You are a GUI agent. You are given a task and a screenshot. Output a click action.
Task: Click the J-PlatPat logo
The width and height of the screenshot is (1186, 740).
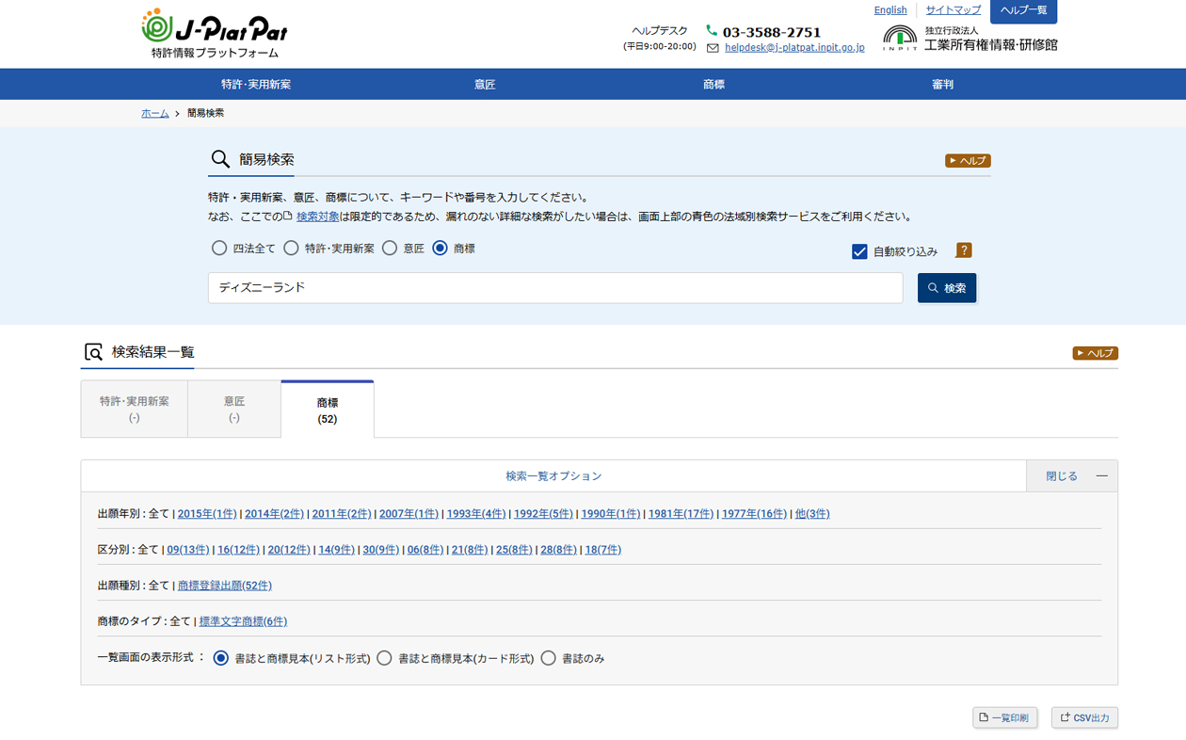(214, 34)
